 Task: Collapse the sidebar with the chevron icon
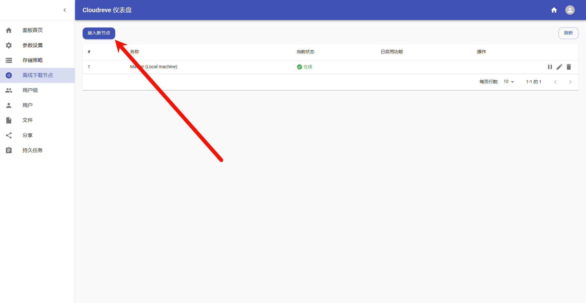point(65,10)
